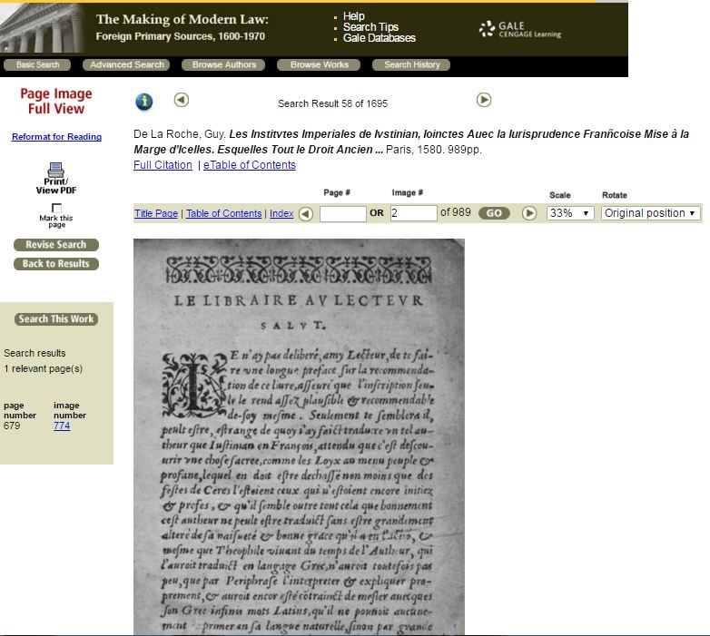Viewport: 710px width, 636px height.
Task: Click previous page arrow beside Index
Action: (306, 213)
